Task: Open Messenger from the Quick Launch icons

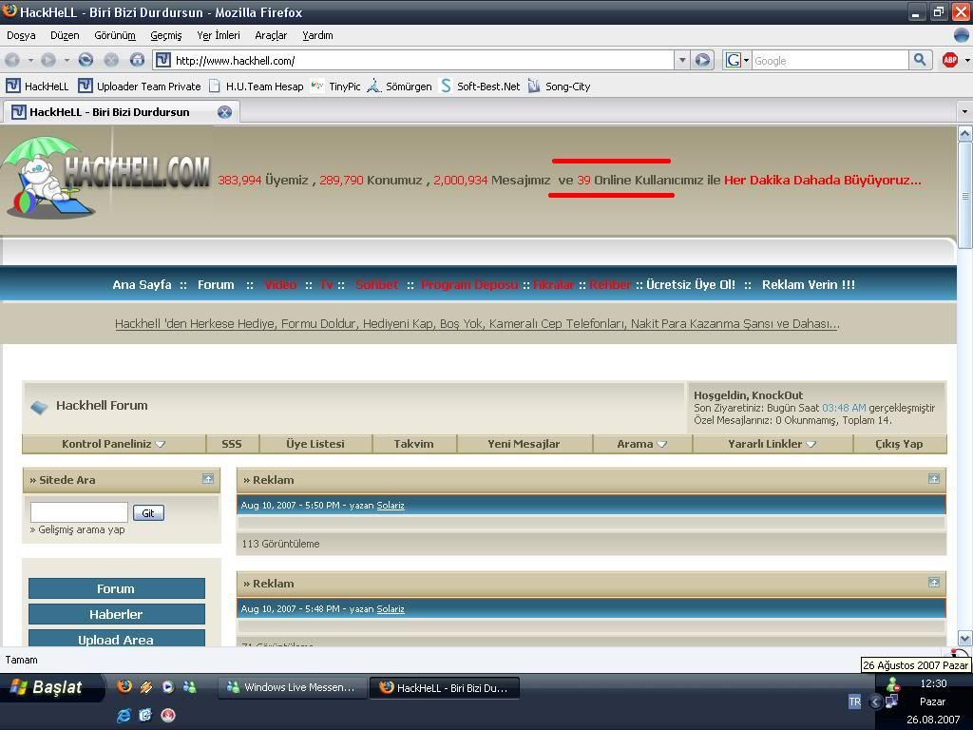Action: point(190,686)
